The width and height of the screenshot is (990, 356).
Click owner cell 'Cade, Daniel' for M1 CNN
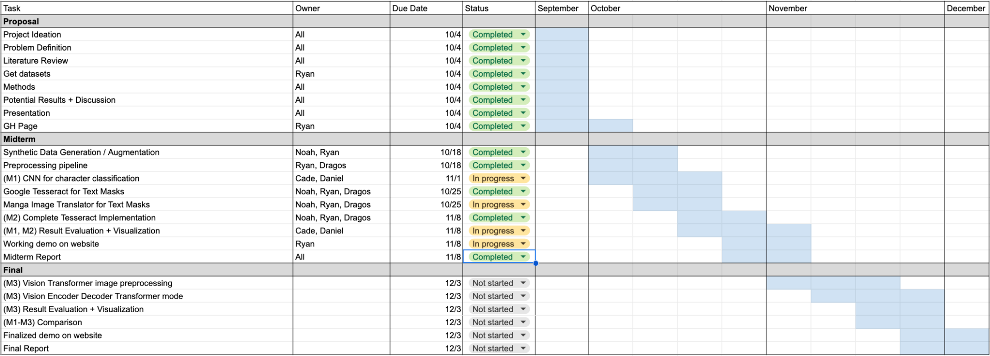click(x=341, y=178)
